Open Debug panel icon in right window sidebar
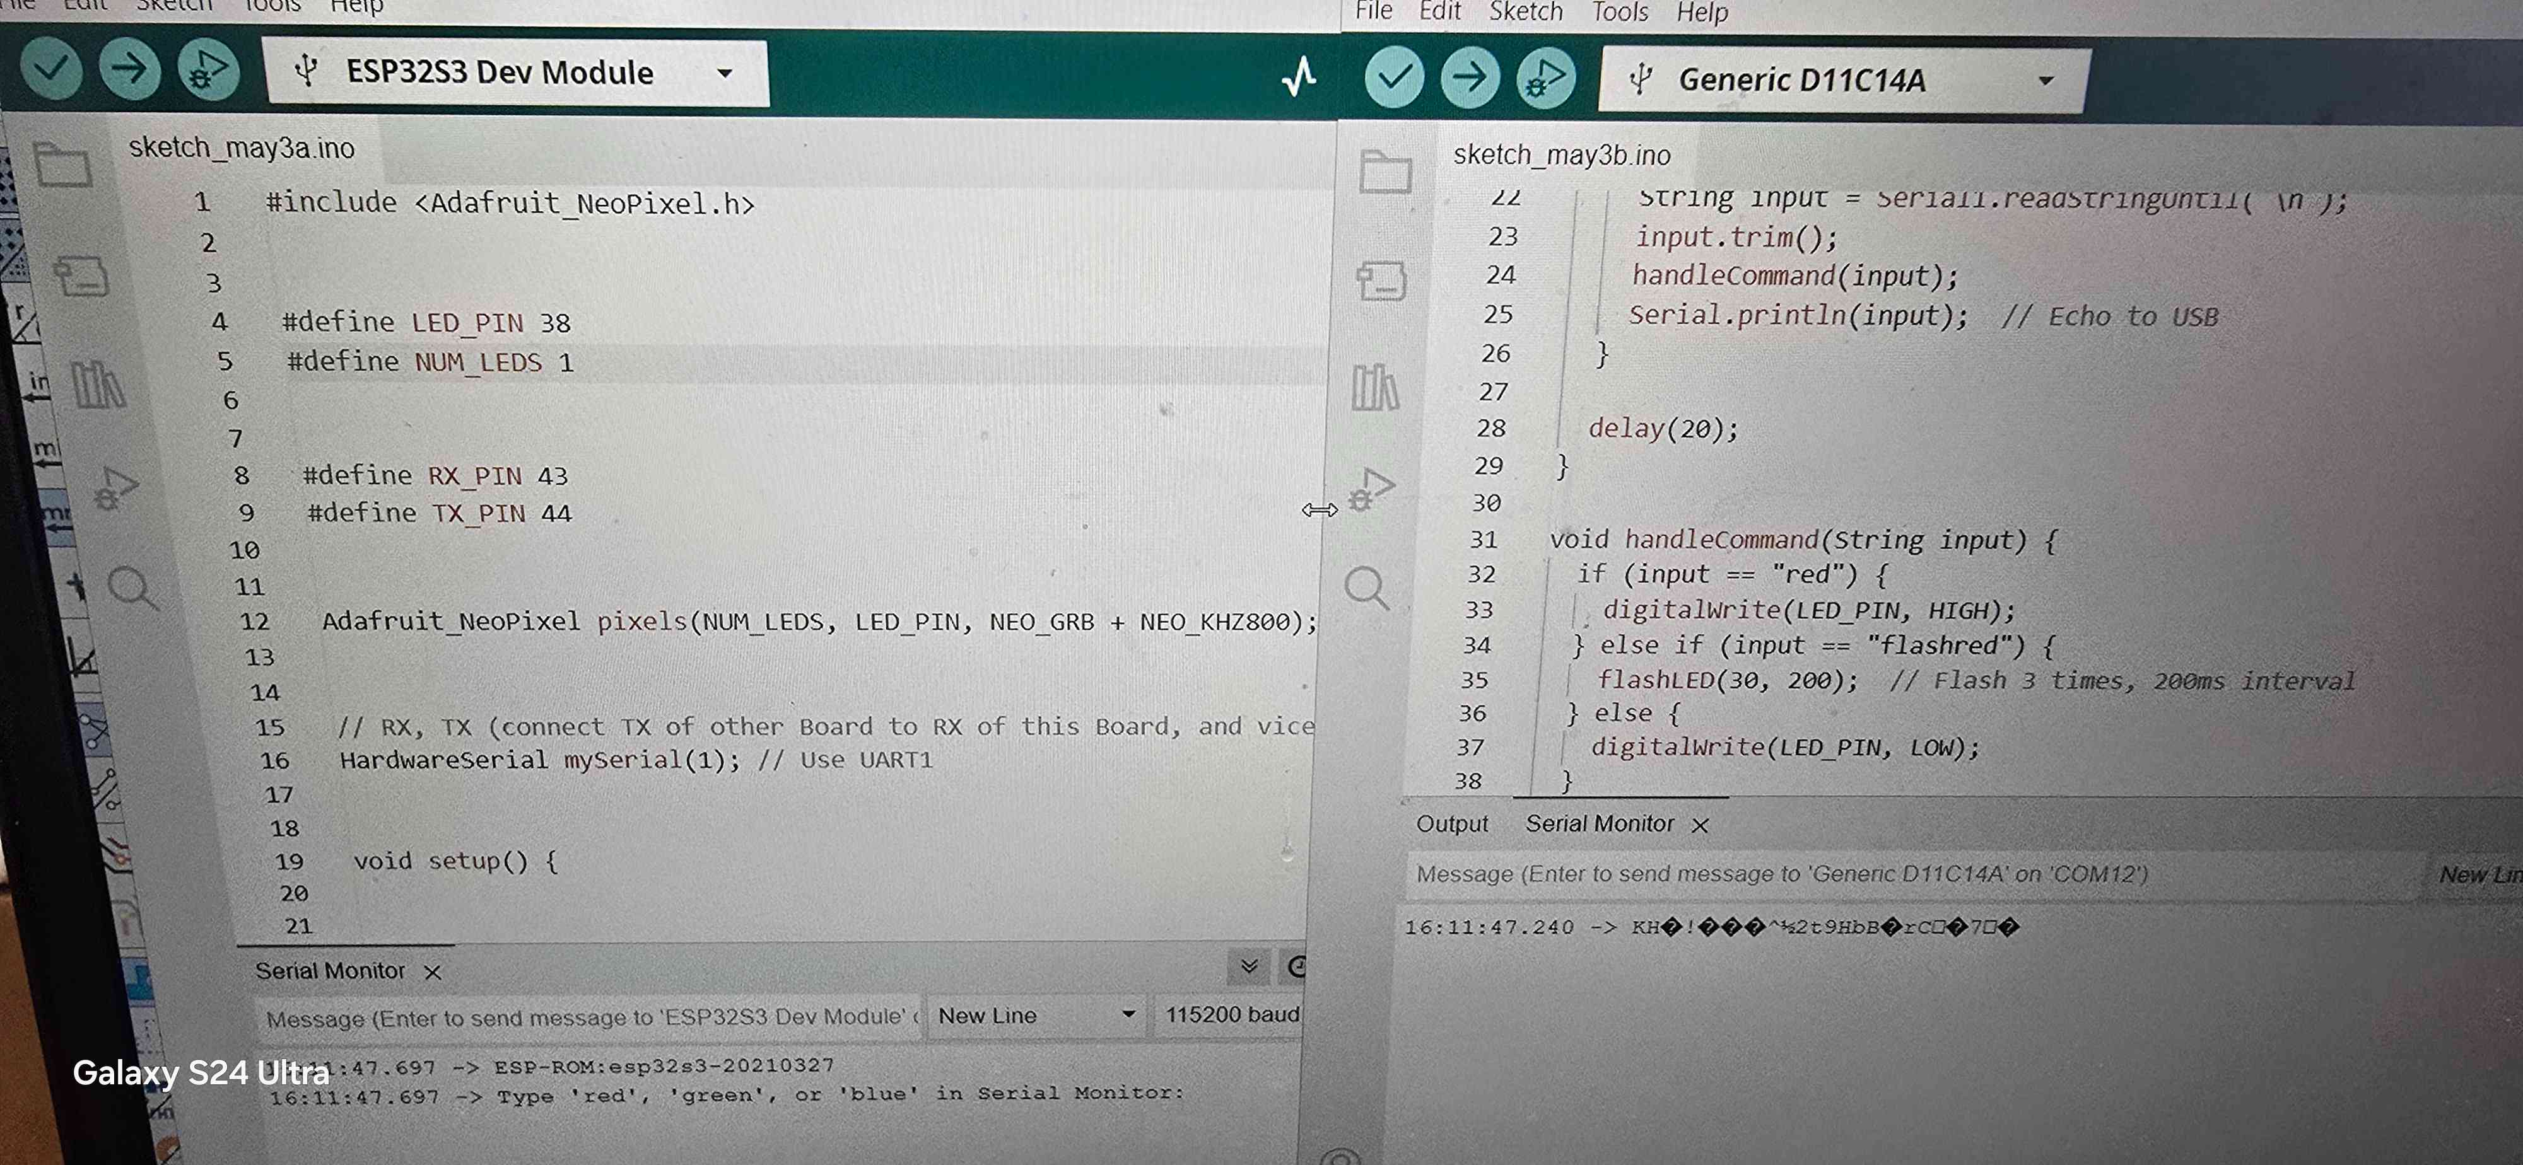Image resolution: width=2523 pixels, height=1165 pixels. pyautogui.click(x=1371, y=489)
